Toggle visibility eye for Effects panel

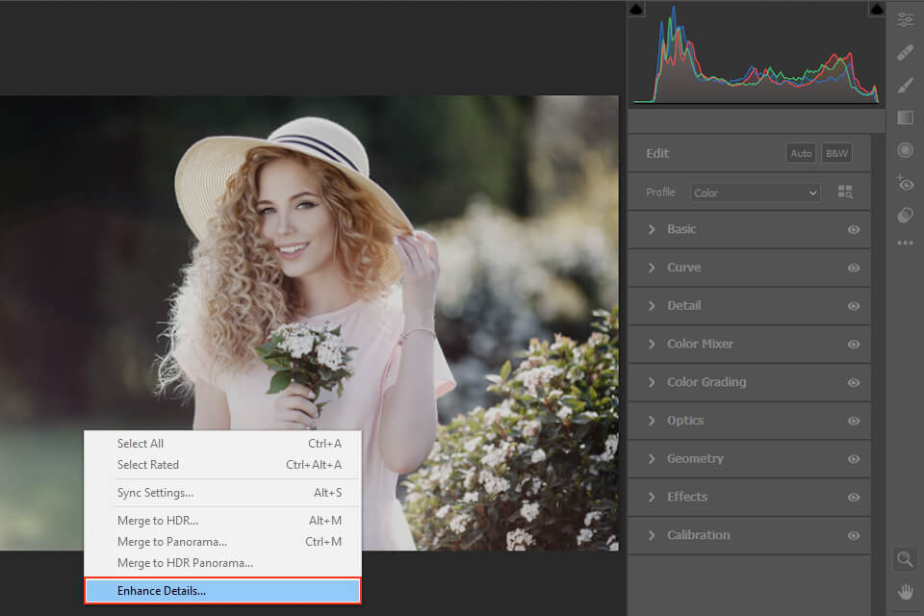pos(853,498)
